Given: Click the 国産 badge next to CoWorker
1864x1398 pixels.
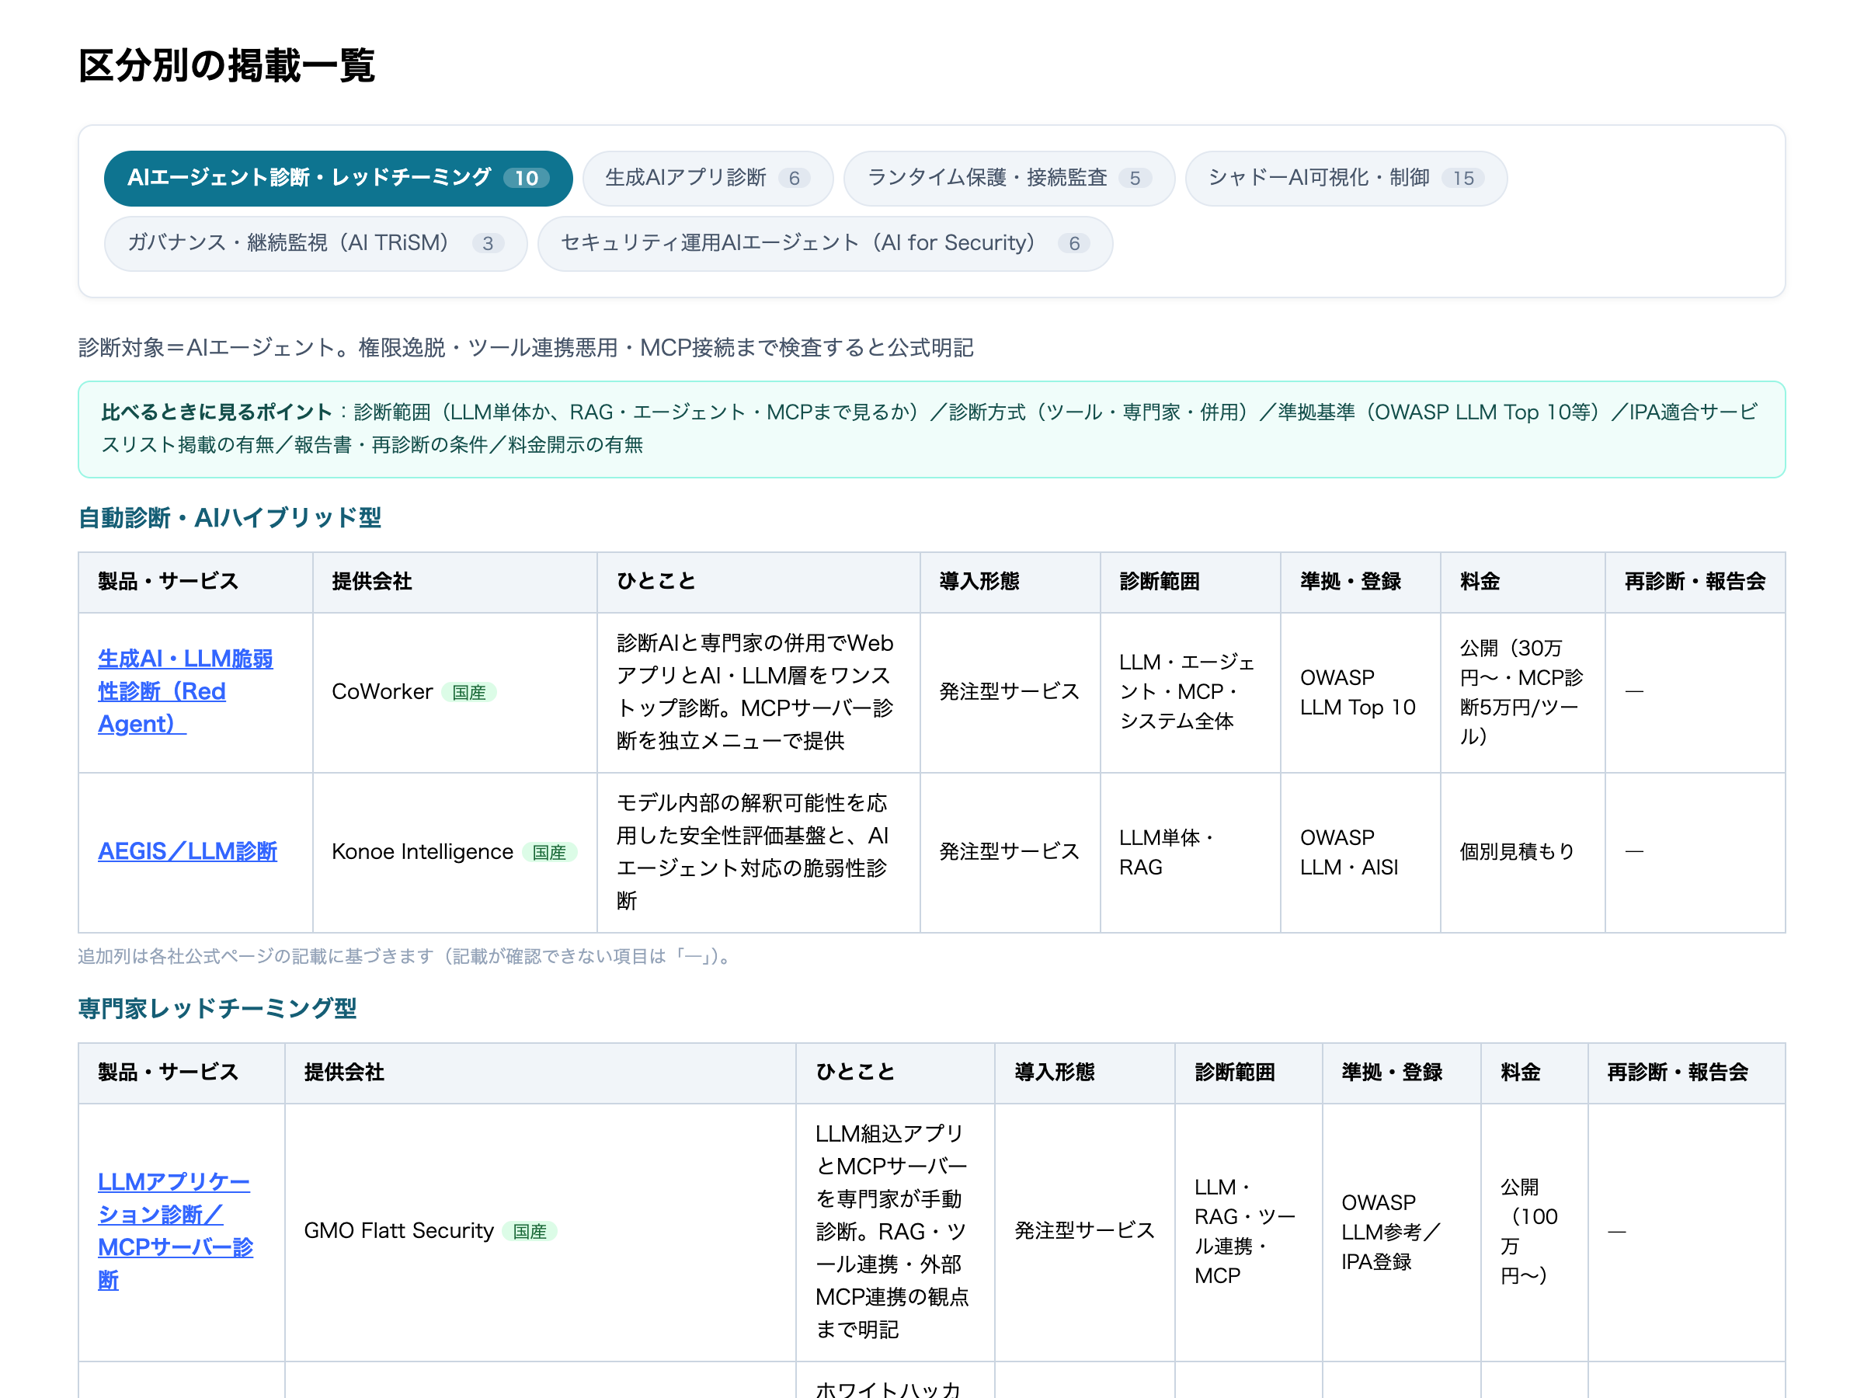Looking at the screenshot, I should coord(469,692).
